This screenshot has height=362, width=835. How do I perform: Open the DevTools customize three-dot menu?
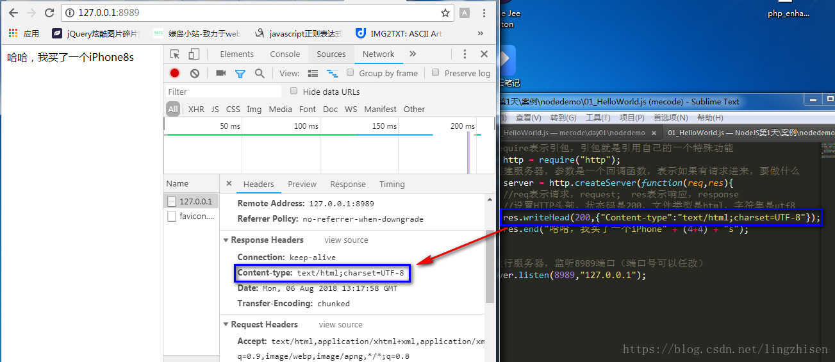click(x=465, y=54)
